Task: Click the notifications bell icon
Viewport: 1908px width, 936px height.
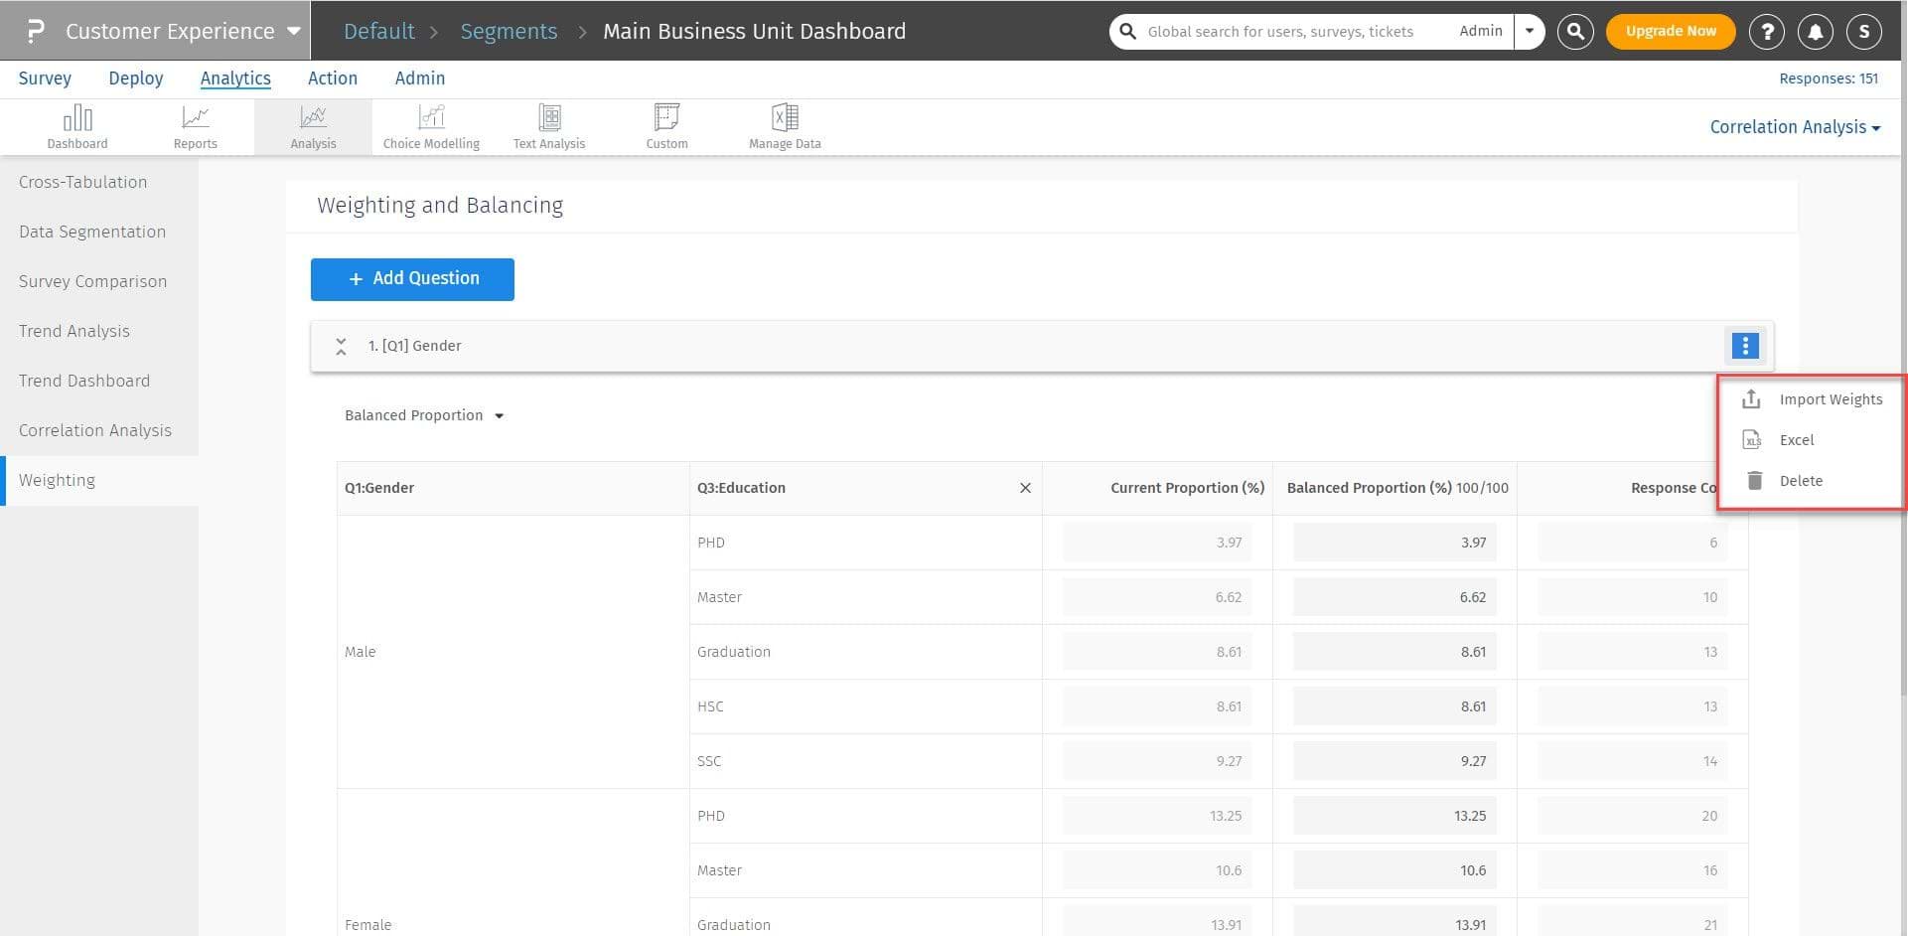Action: tap(1815, 32)
